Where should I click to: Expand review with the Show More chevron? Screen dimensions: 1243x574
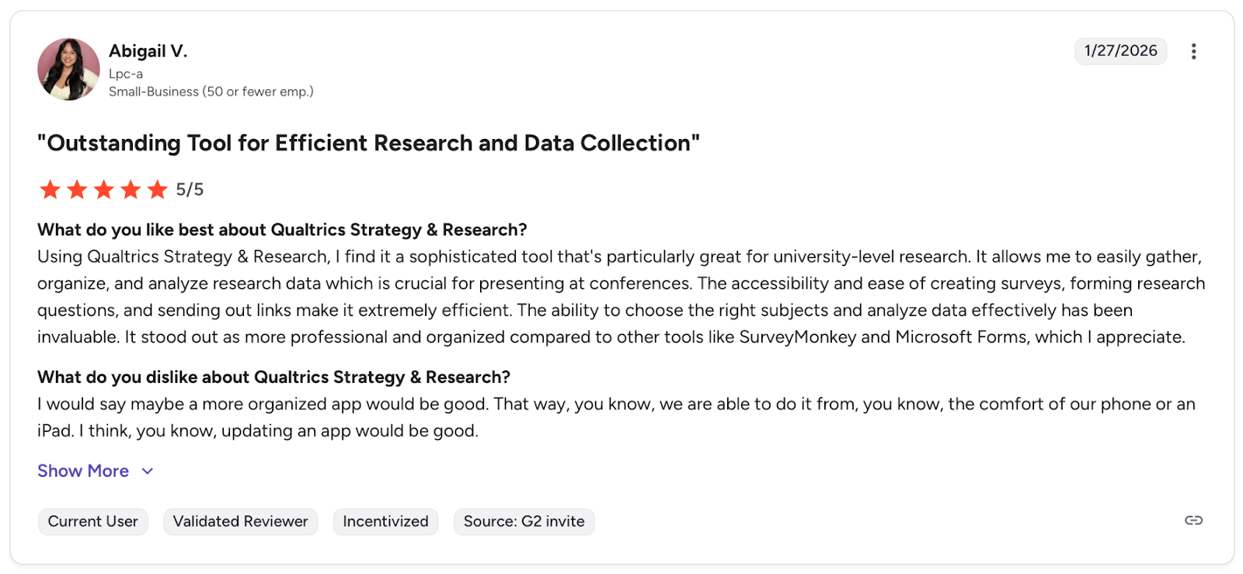pos(148,471)
